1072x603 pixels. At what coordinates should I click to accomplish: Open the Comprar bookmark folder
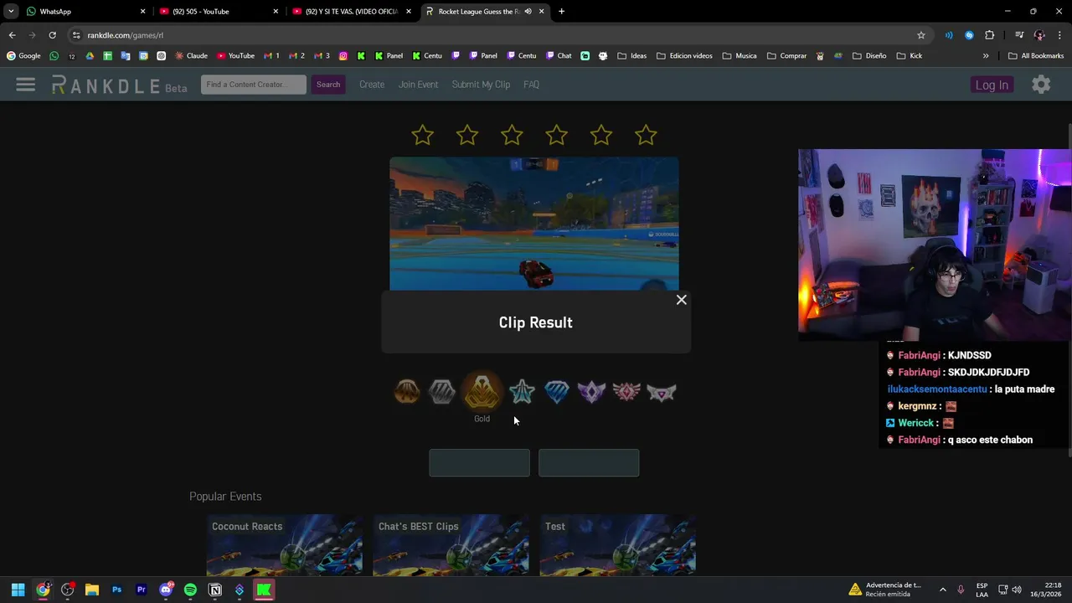pos(786,56)
